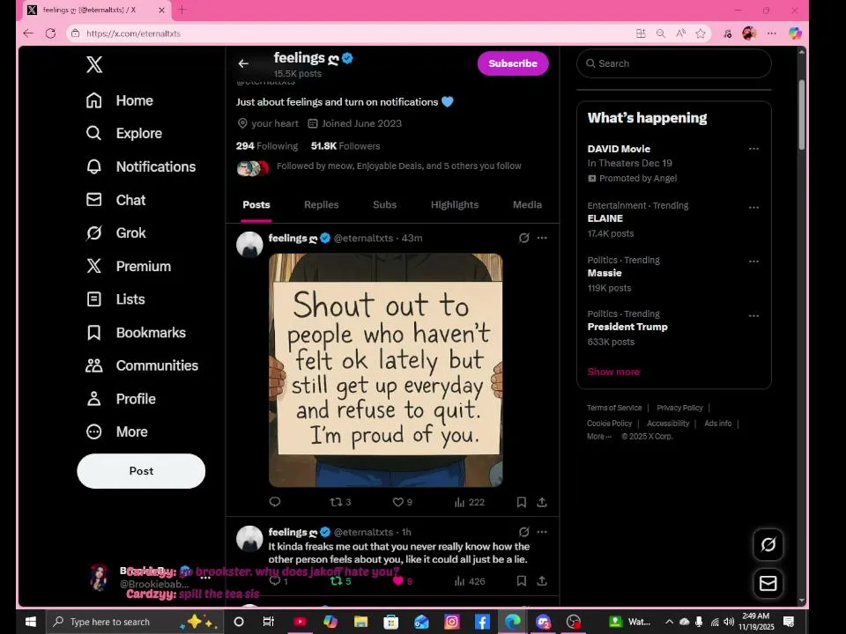Open more options on the 1h post

point(542,532)
